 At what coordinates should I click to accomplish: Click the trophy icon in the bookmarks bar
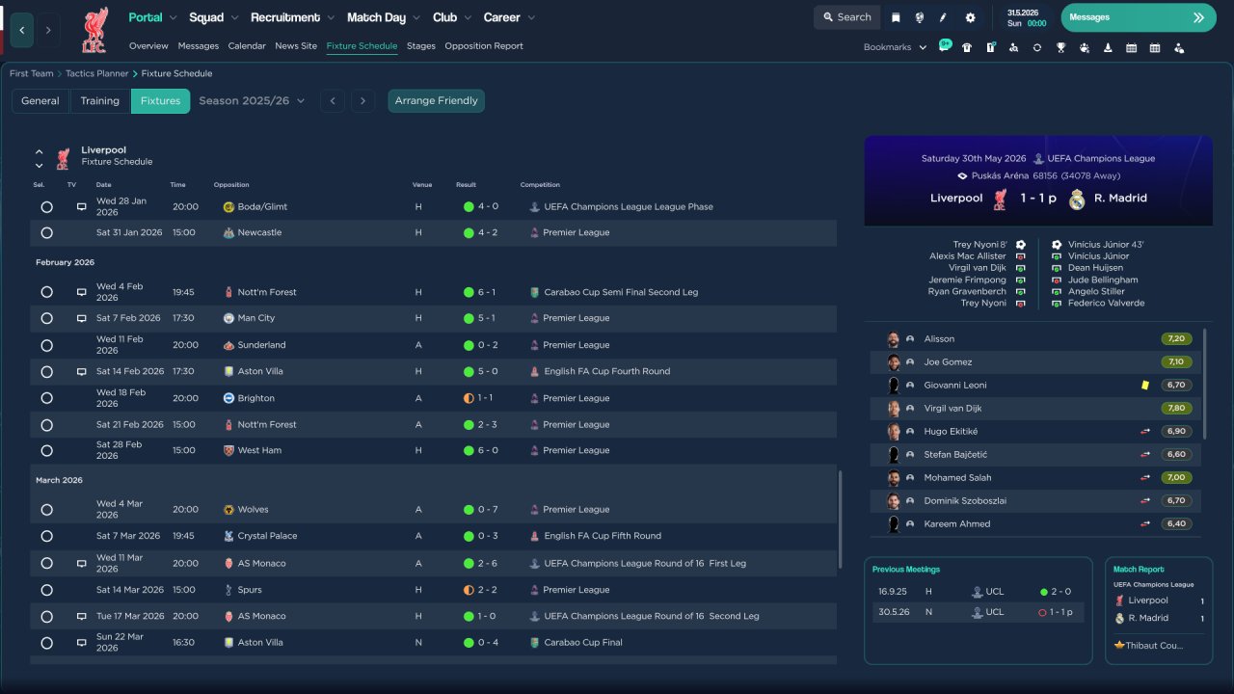coord(1060,47)
